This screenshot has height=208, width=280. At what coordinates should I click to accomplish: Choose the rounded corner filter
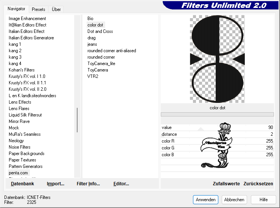pyautogui.click(x=101, y=57)
